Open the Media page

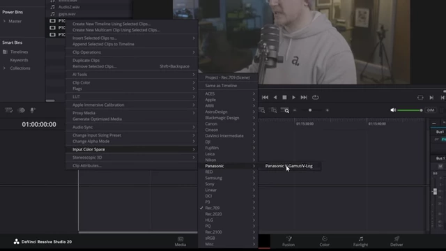[x=180, y=241]
